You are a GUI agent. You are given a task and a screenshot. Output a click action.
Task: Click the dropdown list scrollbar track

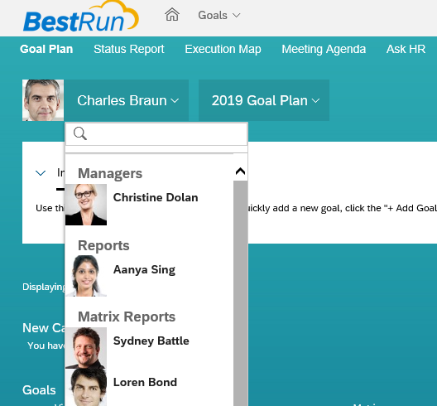(x=240, y=293)
